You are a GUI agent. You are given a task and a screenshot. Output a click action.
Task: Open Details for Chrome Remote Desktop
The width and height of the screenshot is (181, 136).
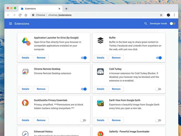[25, 89]
